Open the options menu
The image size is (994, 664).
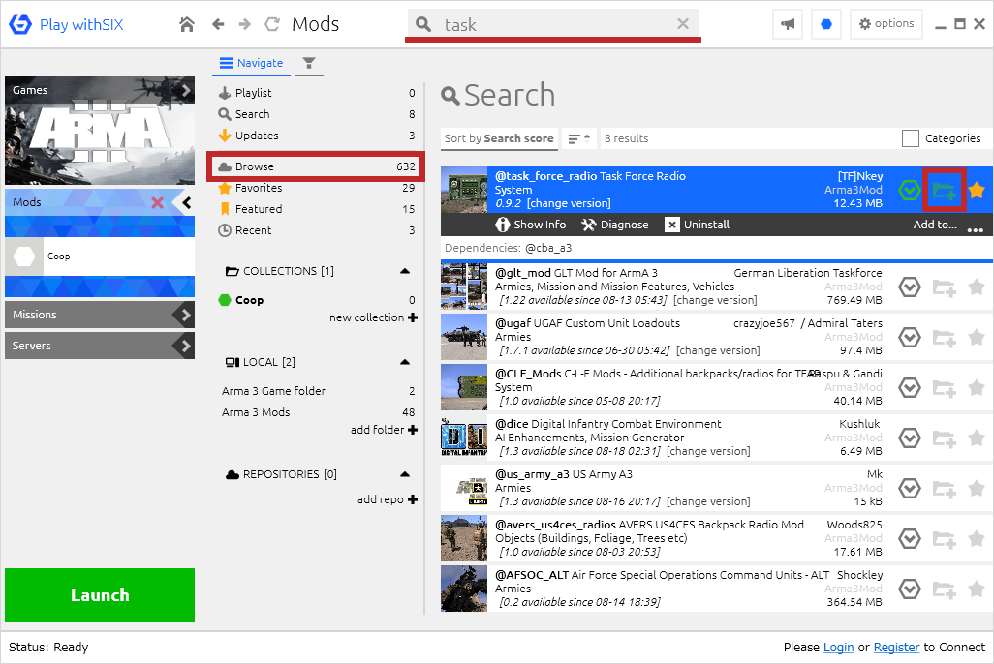(x=886, y=24)
